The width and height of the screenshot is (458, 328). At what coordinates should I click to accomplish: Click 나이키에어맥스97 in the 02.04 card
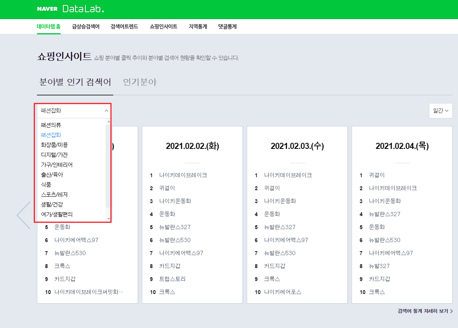[391, 253]
